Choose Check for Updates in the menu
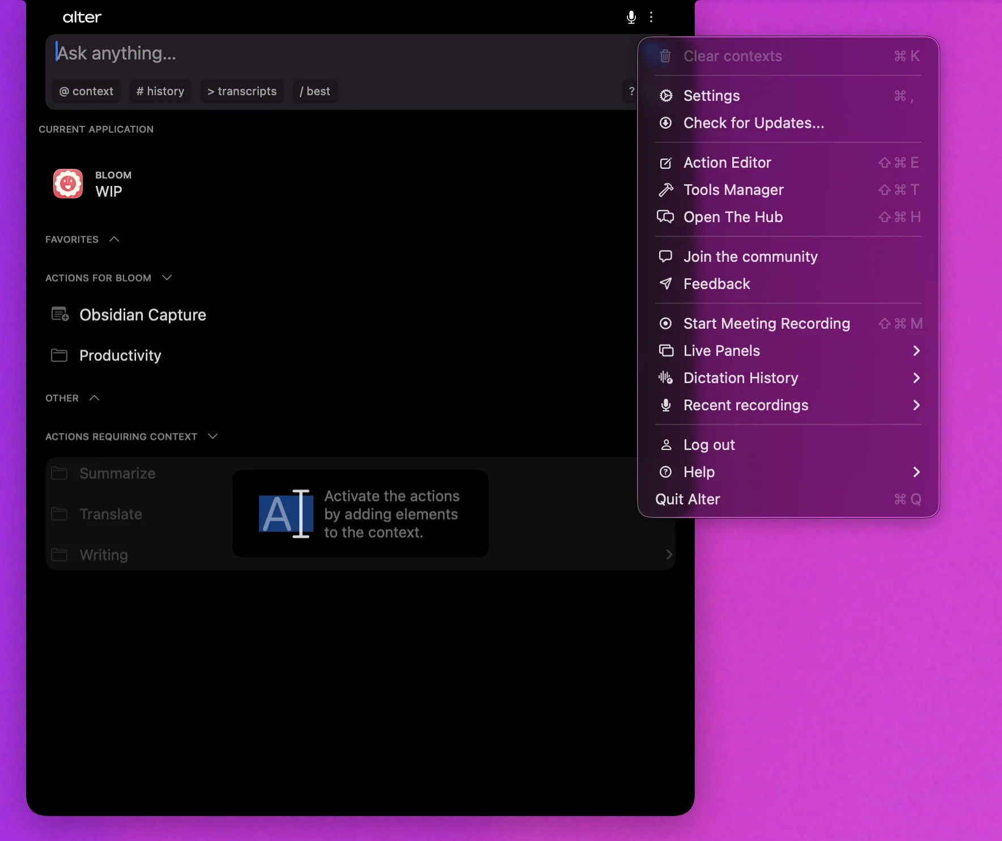 point(754,123)
